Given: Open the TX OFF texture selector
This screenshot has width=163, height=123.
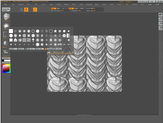Looking at the screenshot, I should tap(6, 52).
